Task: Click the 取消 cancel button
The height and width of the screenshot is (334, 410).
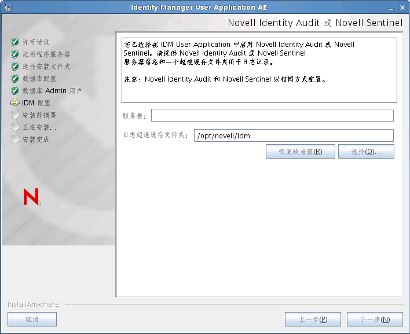Action: click(32, 320)
